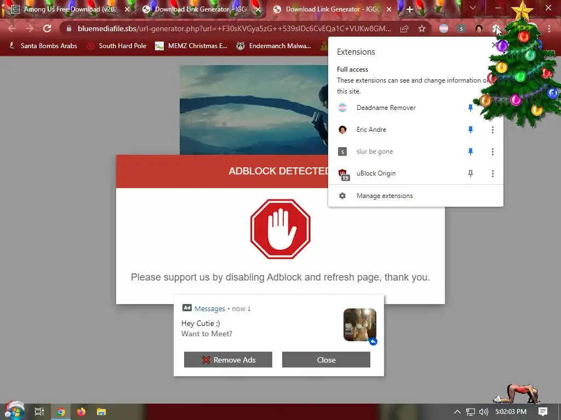Open the Endermanch Malwa... bookmark
The height and width of the screenshot is (420, 561).
274,46
